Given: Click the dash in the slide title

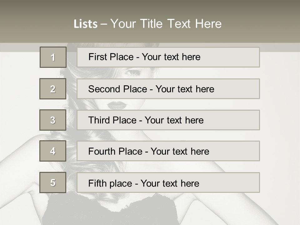Looking at the screenshot, I should point(104,24).
